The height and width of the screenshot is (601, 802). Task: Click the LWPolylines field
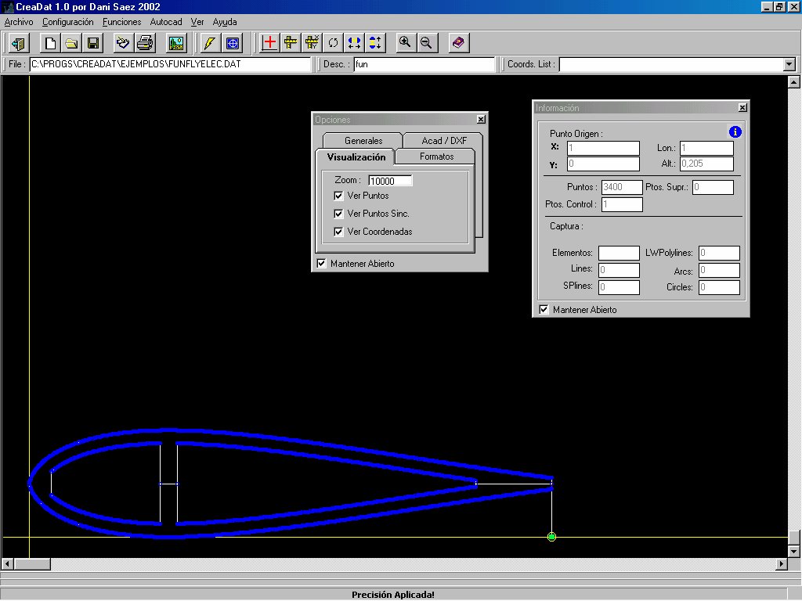point(719,253)
